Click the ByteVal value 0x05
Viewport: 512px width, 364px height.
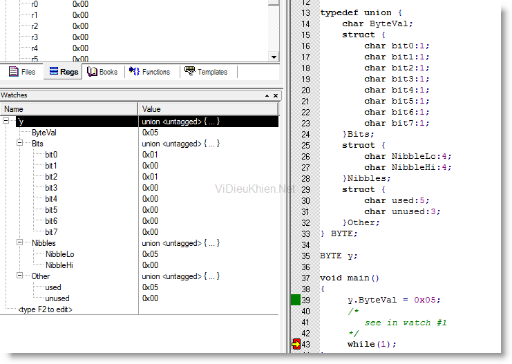150,133
